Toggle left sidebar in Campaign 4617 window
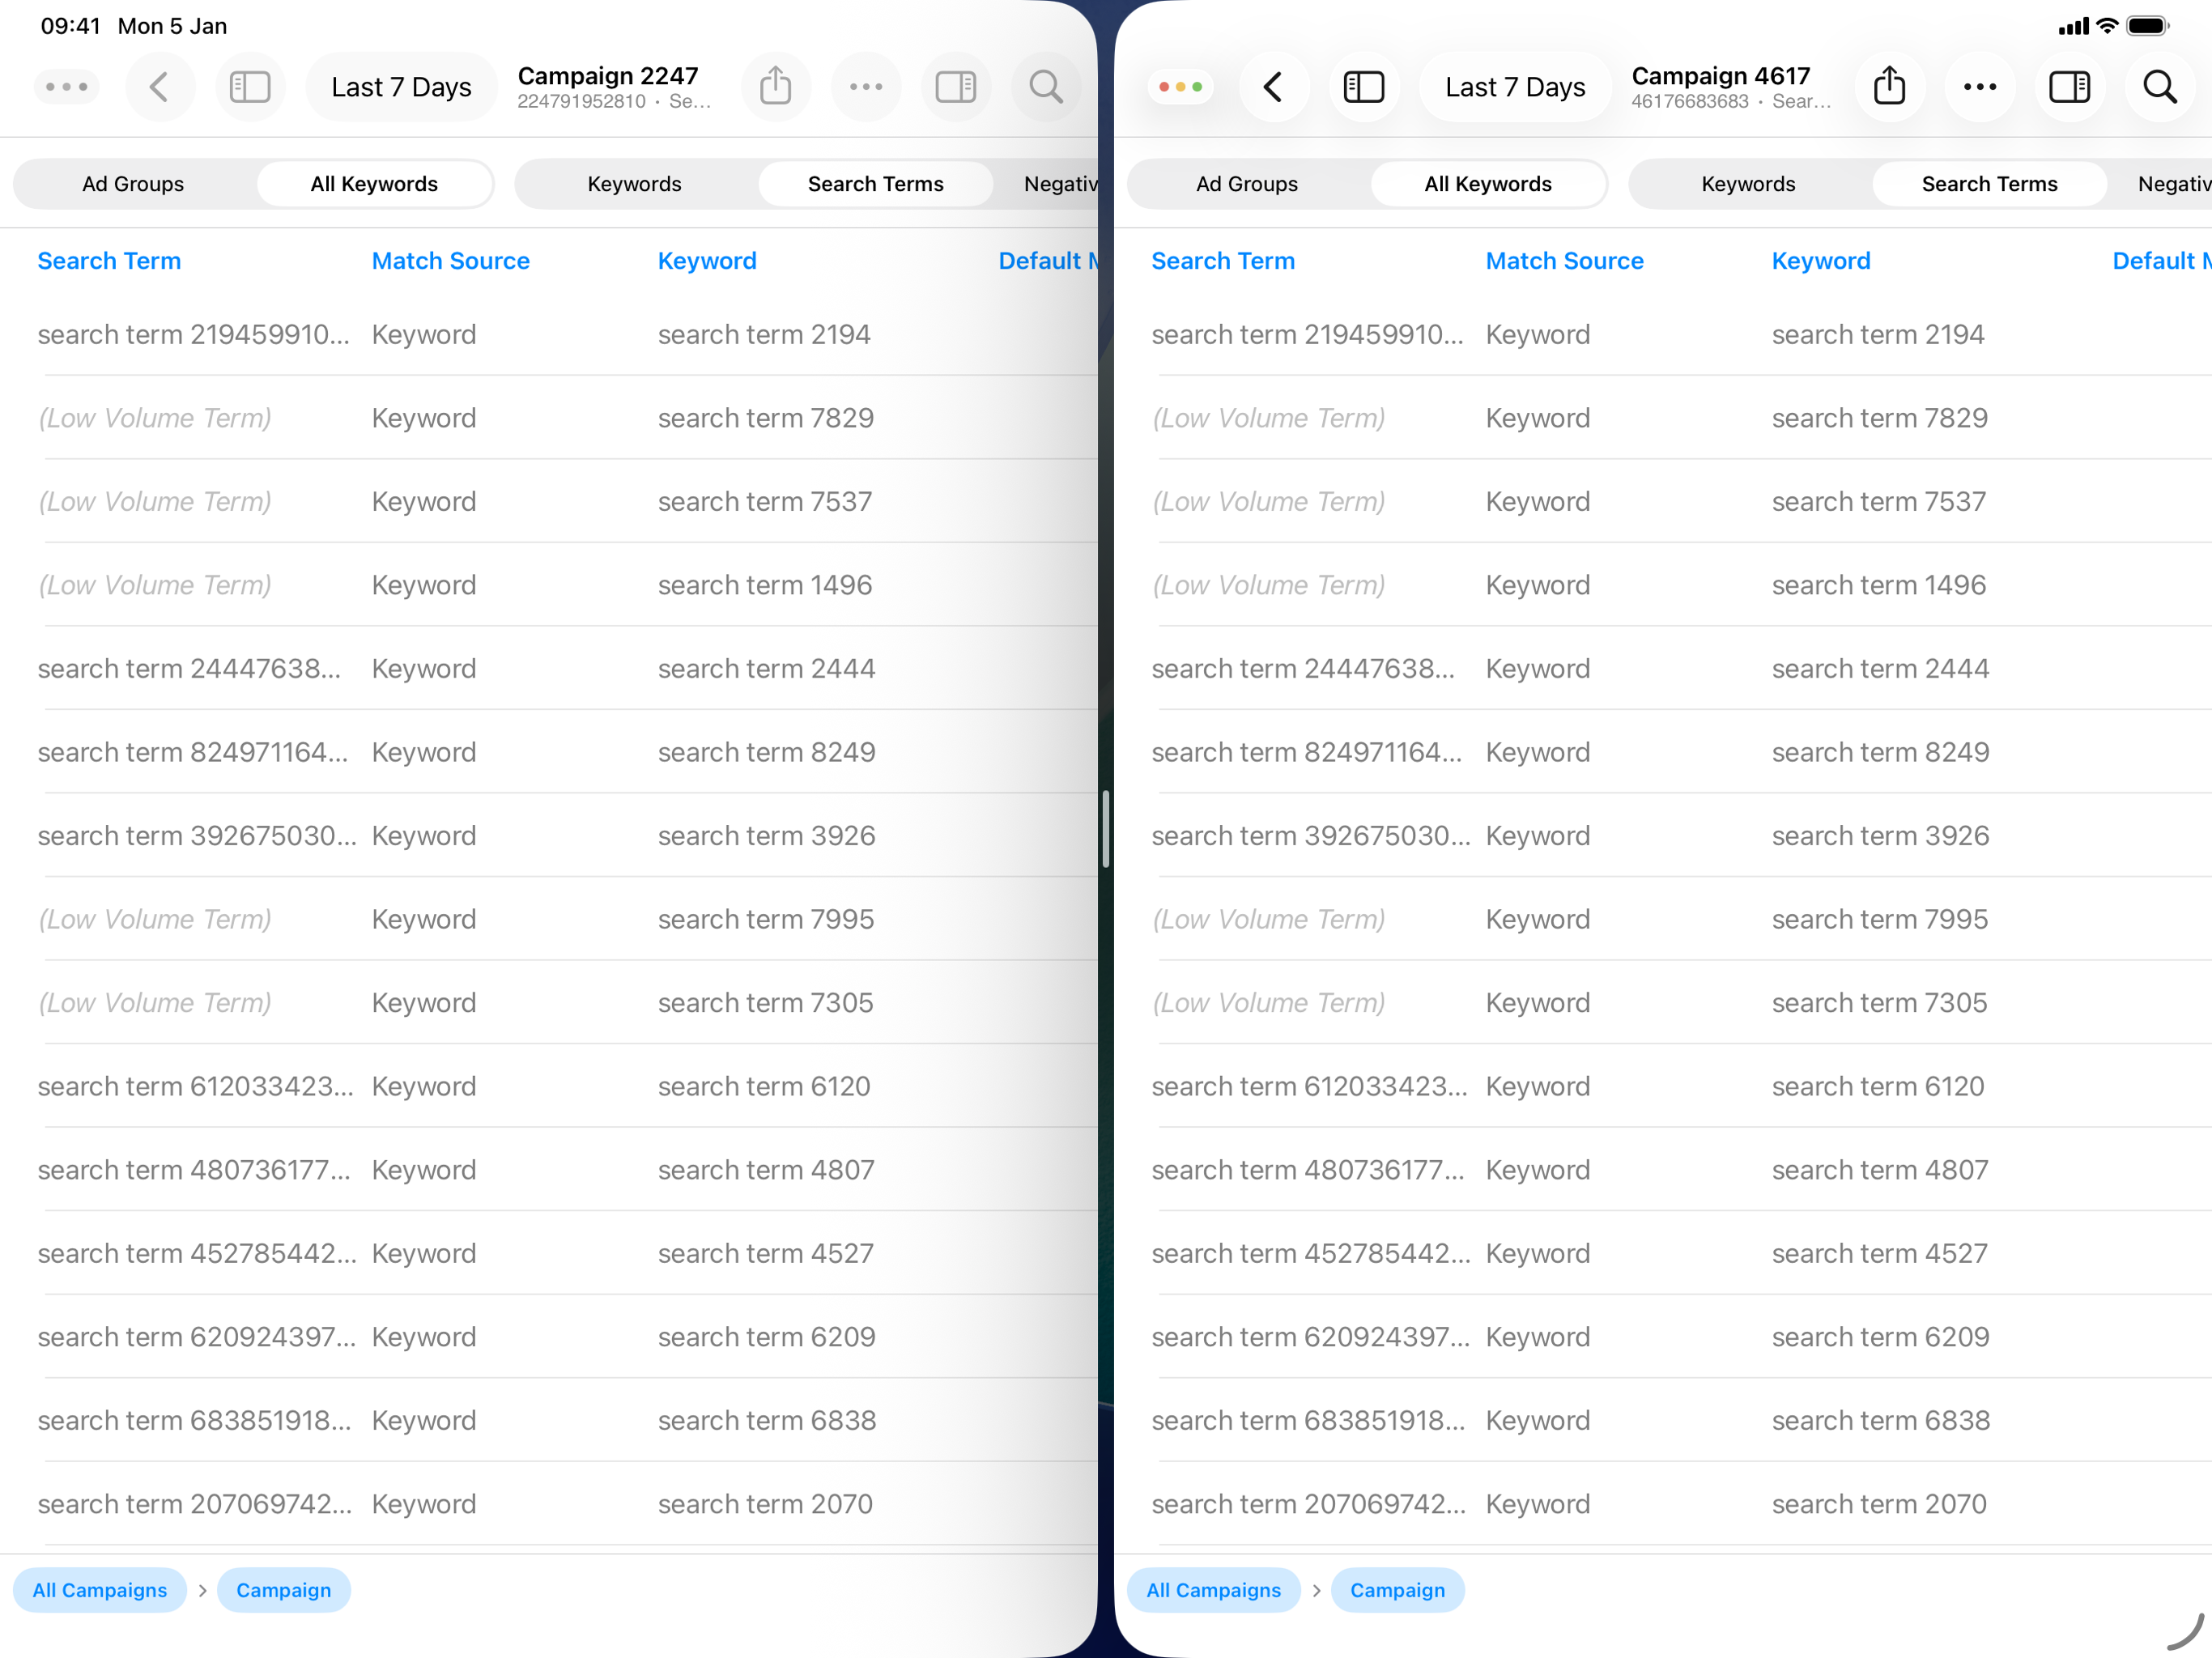The image size is (2212, 1658). click(x=1363, y=87)
